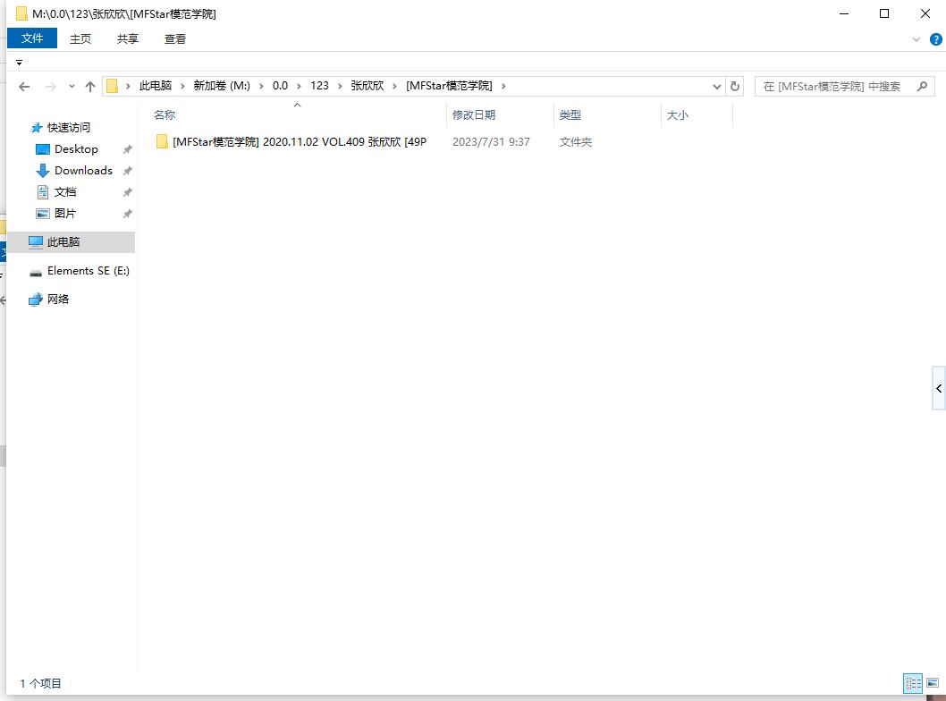Select 网络 in the navigation pane
946x701 pixels.
tap(58, 300)
